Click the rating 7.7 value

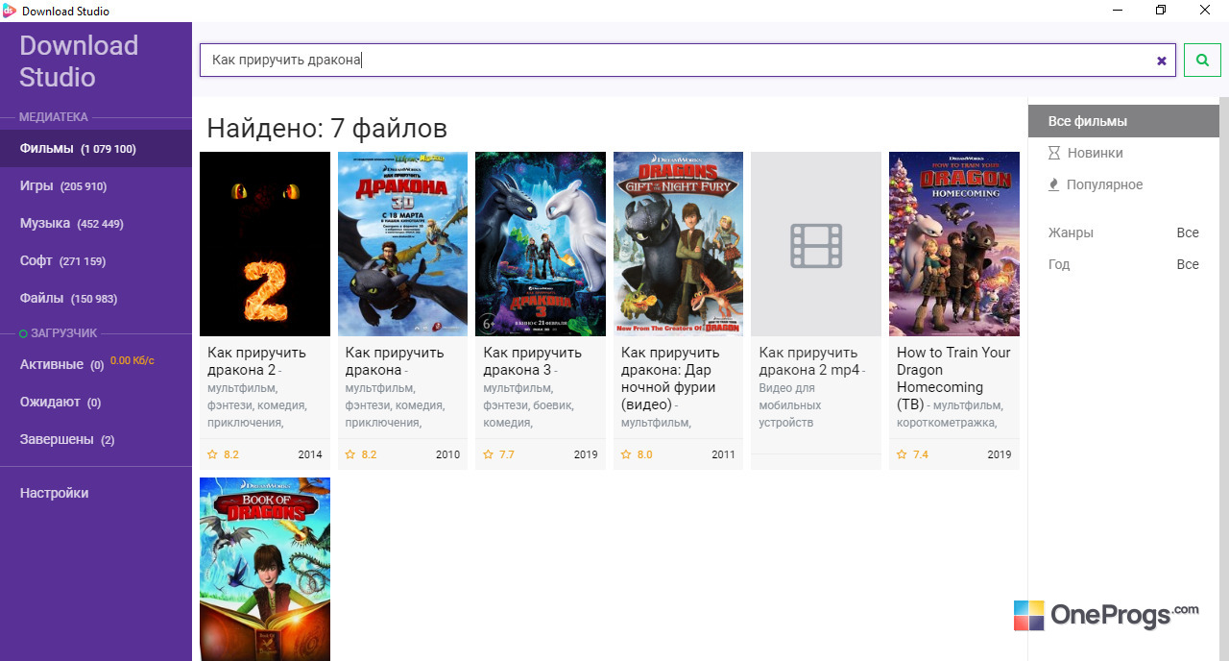coord(507,454)
